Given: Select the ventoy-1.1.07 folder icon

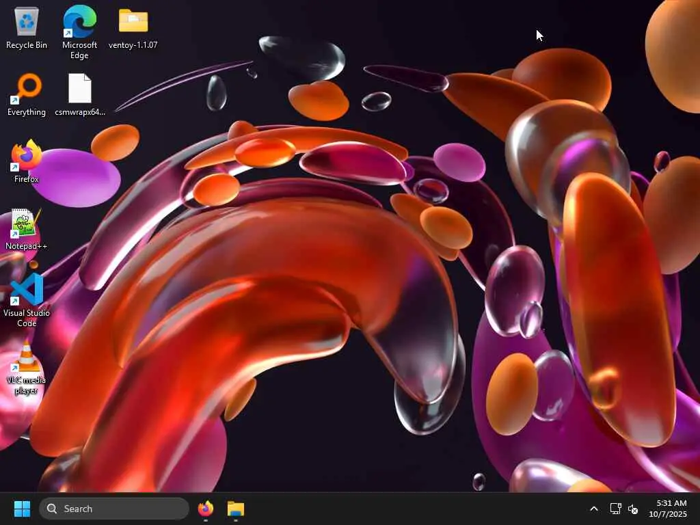Looking at the screenshot, I should (x=133, y=27).
